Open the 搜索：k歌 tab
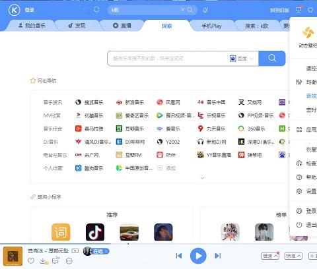This screenshot has height=269, width=317. click(x=256, y=26)
